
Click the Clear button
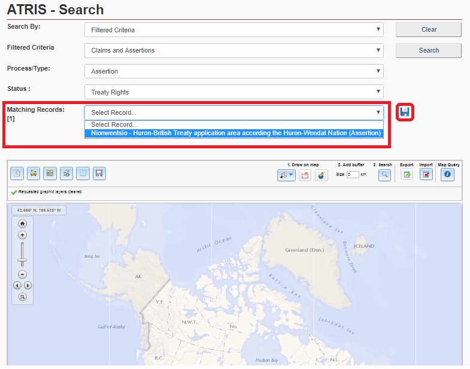coord(429,29)
